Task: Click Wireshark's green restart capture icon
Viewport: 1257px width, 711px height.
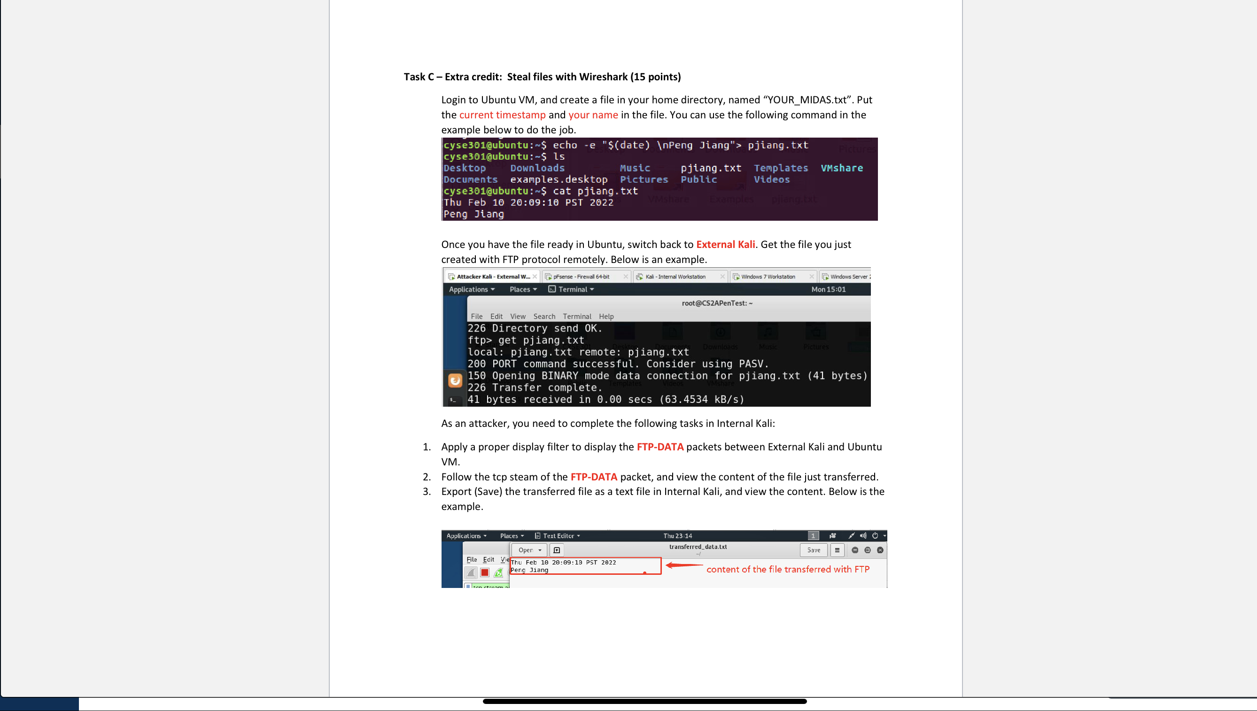Action: (x=499, y=572)
